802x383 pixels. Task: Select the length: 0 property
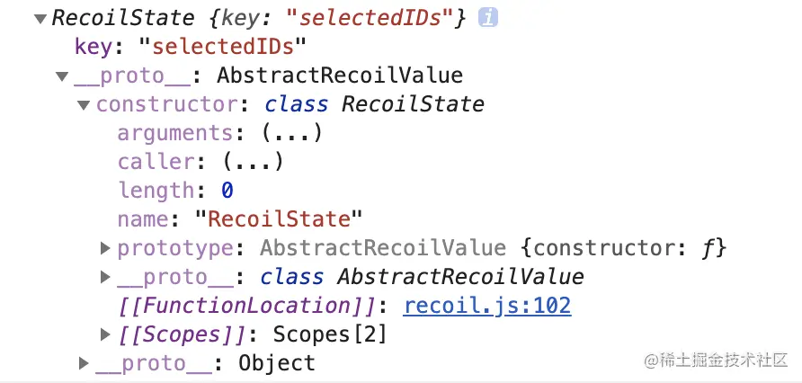click(x=175, y=191)
